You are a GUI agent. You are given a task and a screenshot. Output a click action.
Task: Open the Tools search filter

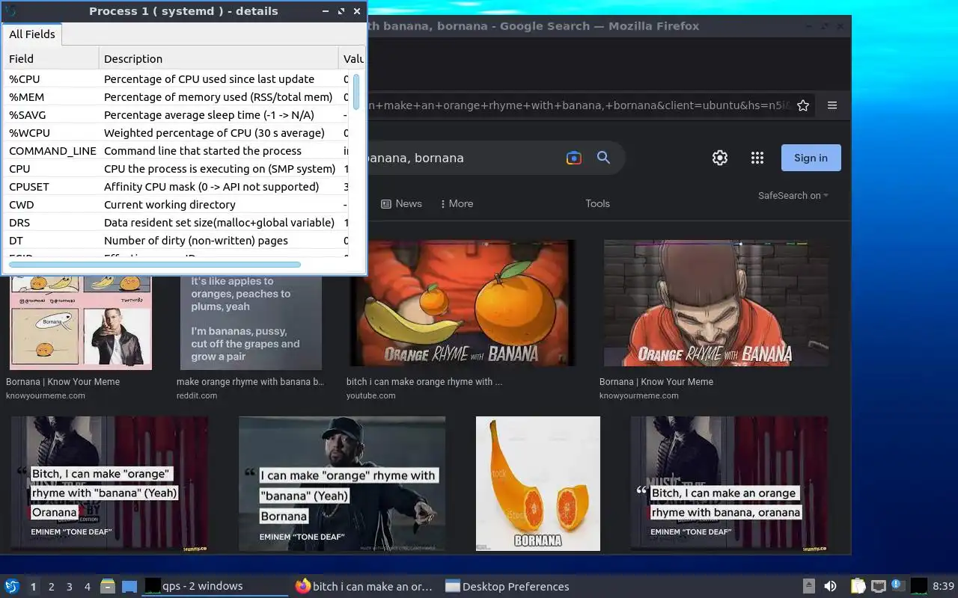click(597, 203)
